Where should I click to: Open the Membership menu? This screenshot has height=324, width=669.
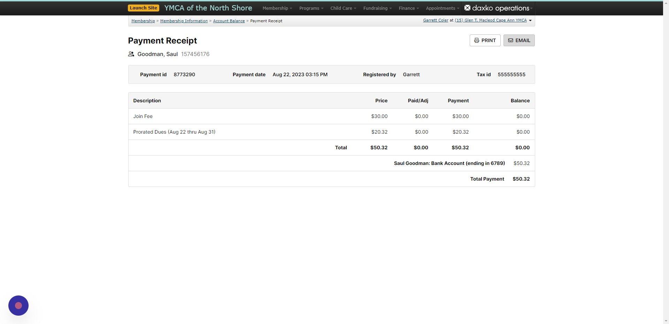click(277, 8)
